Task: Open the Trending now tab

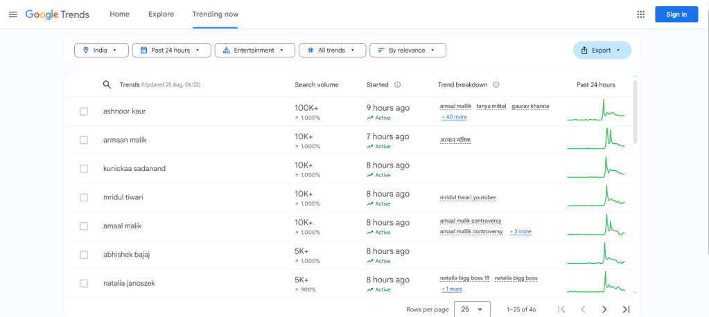Action: (216, 15)
